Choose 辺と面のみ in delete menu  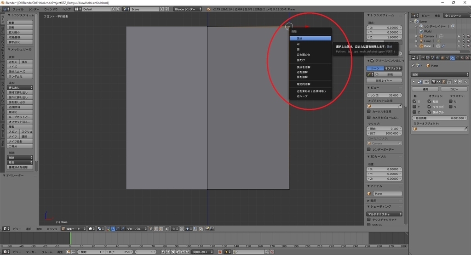pos(310,55)
